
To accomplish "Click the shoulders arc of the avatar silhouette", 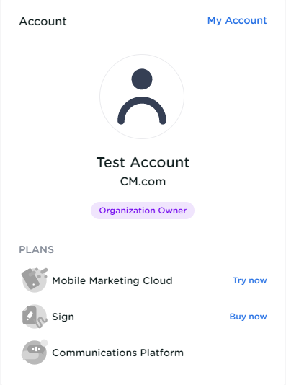I will point(142,110).
